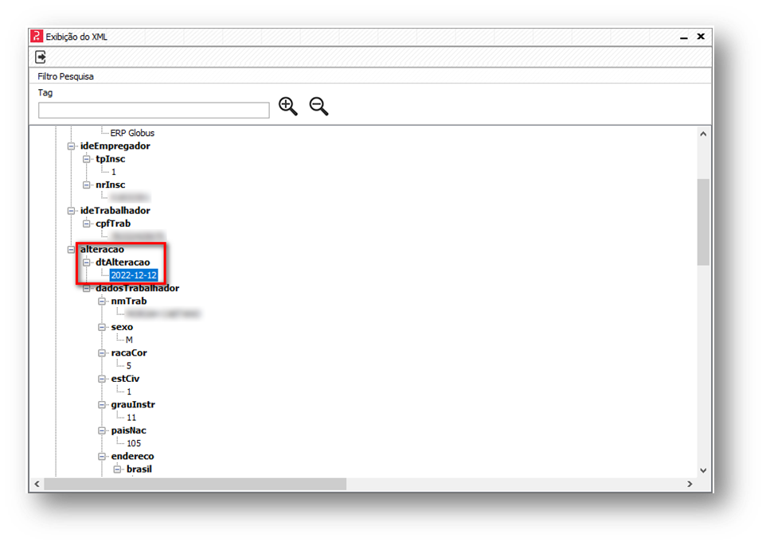
Task: Select the sexo tree label
Action: (x=122, y=327)
